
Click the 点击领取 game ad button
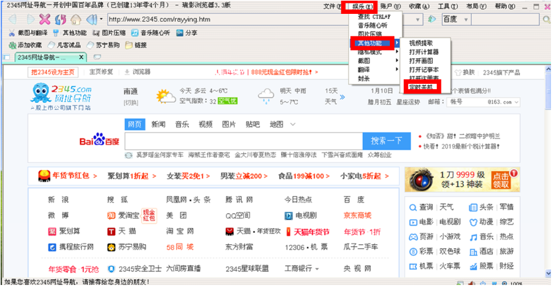coord(501,180)
